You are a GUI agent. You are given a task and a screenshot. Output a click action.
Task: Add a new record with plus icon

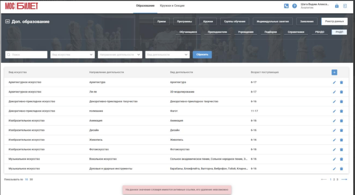[x=334, y=72]
